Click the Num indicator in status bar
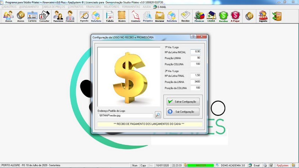Viewport: 299px width, 168px height. coord(135,165)
